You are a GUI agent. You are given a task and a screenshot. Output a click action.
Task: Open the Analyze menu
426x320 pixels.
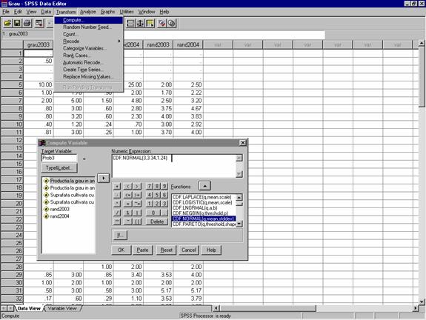[87, 12]
